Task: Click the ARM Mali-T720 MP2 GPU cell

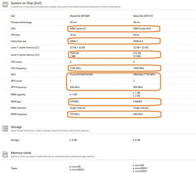Action: tap(144, 75)
